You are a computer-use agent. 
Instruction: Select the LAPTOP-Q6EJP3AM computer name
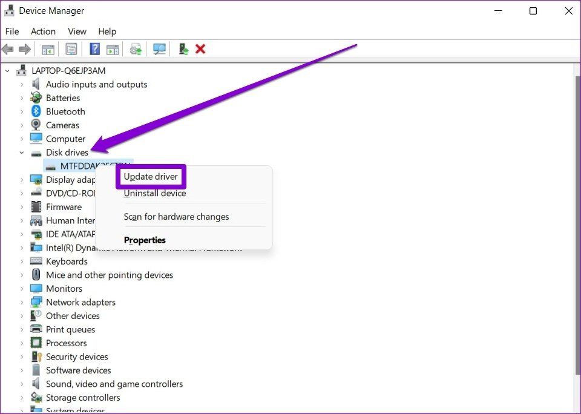coord(68,70)
